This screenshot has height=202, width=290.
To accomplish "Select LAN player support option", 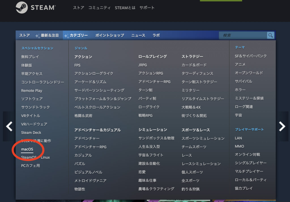I will tap(238, 138).
